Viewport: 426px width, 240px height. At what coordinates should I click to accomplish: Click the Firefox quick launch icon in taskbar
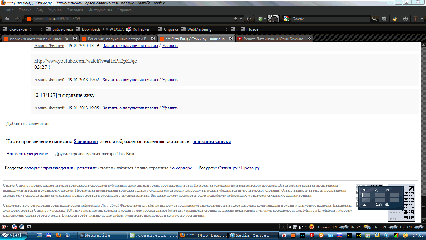(58, 235)
